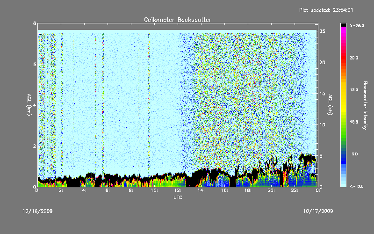Click the "4:" UTC hour tick label
374x234 pixels.
(85, 190)
